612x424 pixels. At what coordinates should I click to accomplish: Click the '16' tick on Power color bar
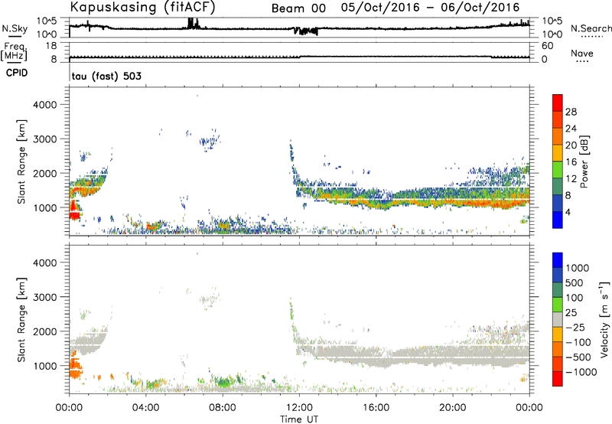571,162
